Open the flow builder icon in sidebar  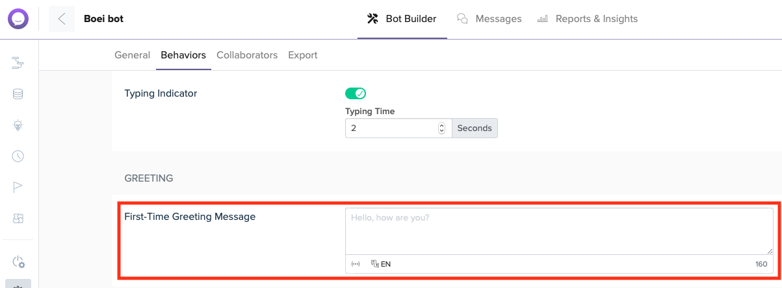18,63
